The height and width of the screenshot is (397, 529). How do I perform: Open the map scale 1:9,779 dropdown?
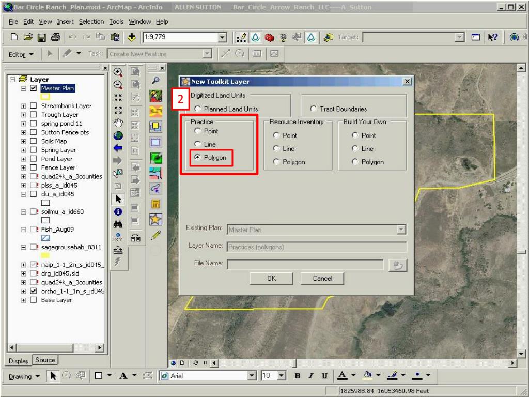click(222, 37)
